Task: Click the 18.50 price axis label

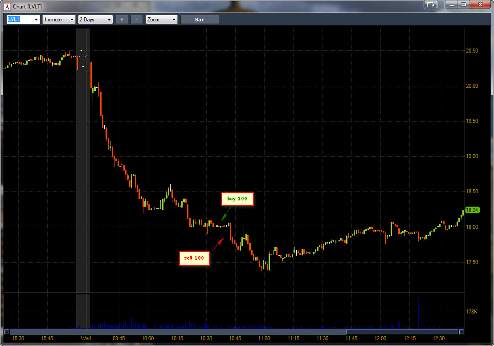Action: click(x=472, y=192)
